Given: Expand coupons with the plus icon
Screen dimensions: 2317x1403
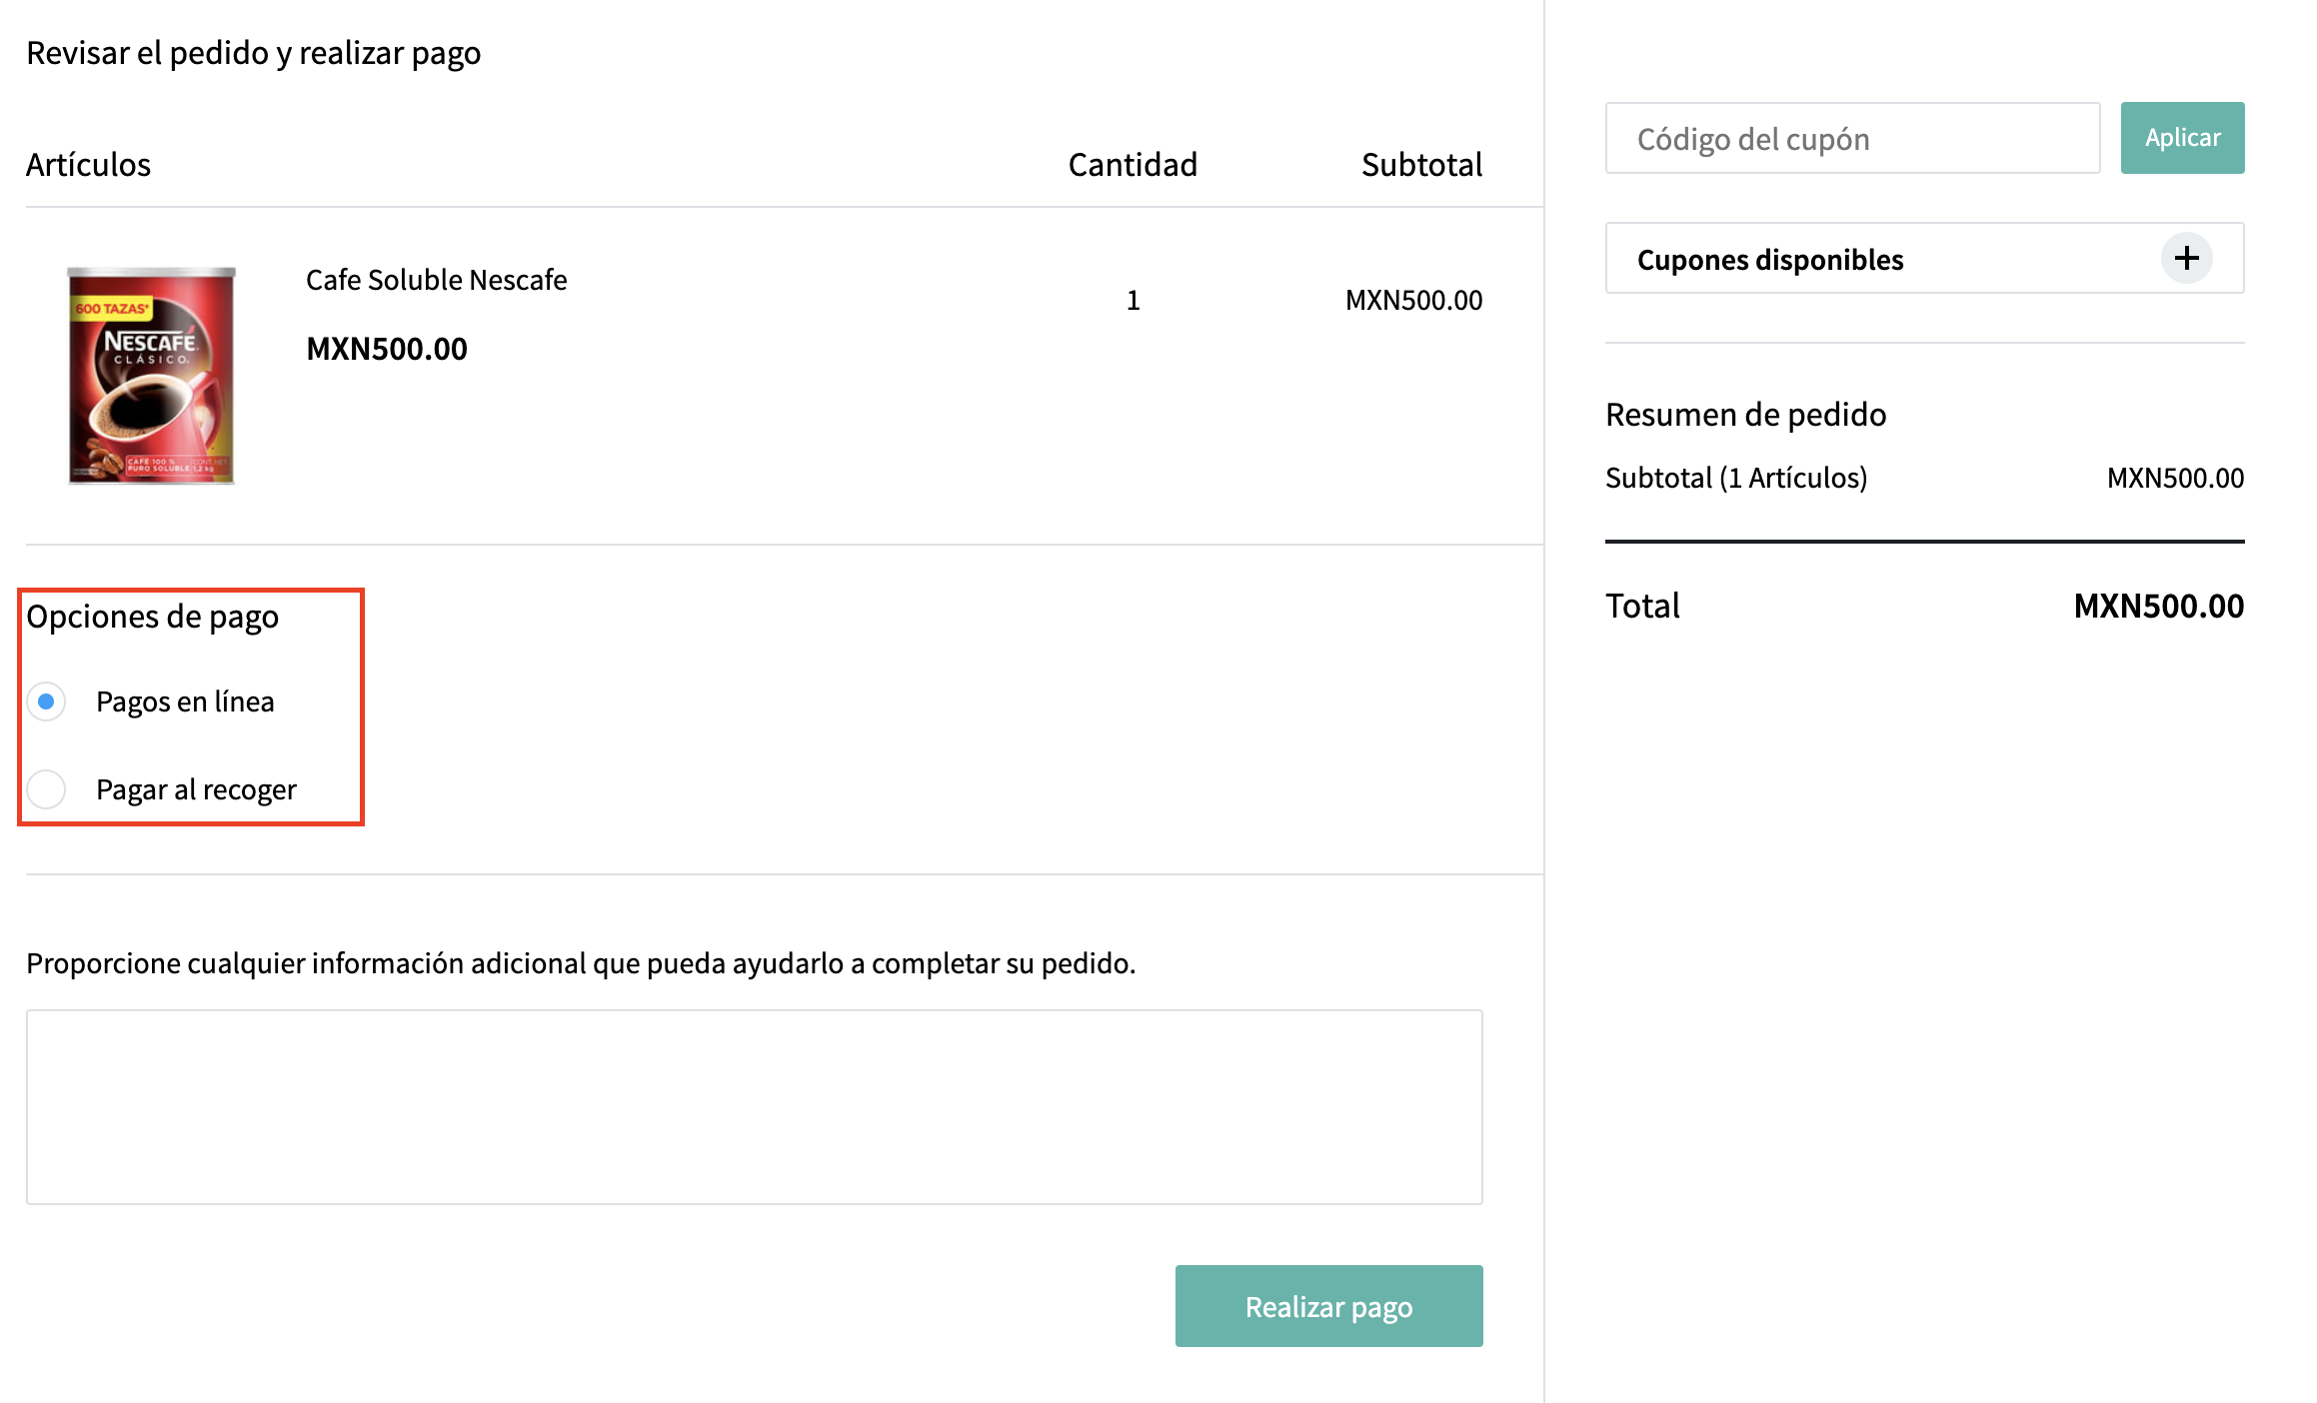Looking at the screenshot, I should click(x=2186, y=259).
